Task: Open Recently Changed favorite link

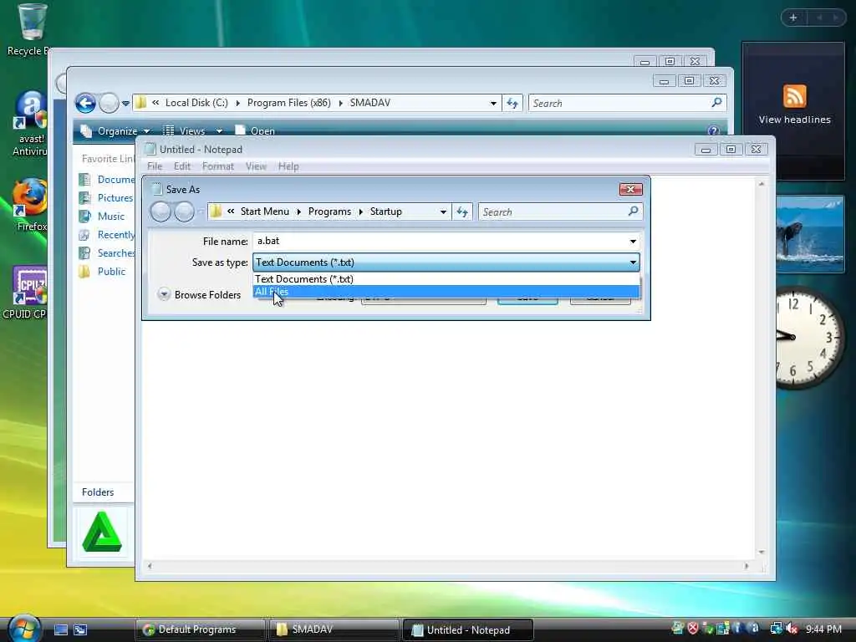Action: tap(107, 235)
